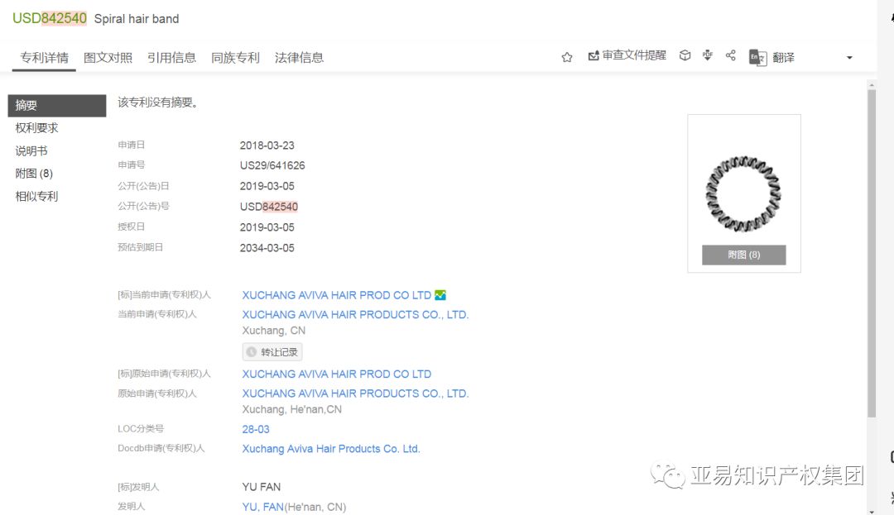Open the 引用信息 tab
894x515 pixels.
click(171, 58)
